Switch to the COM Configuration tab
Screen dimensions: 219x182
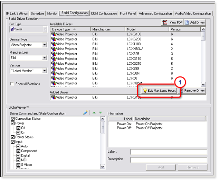(x=104, y=13)
